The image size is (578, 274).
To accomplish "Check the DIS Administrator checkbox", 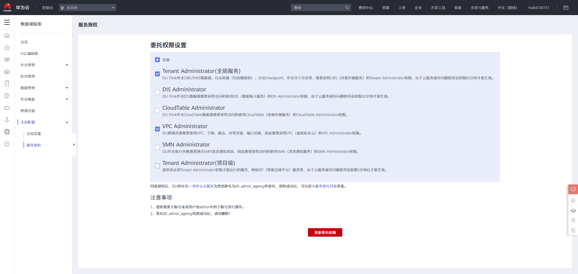I will pos(157,92).
